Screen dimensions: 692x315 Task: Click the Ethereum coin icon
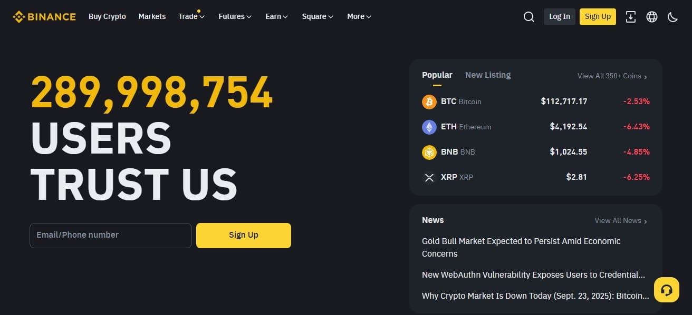coord(429,127)
